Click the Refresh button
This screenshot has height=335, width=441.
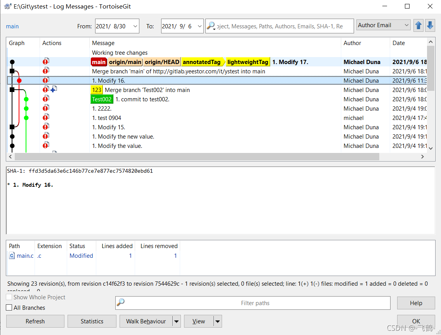[x=35, y=321]
